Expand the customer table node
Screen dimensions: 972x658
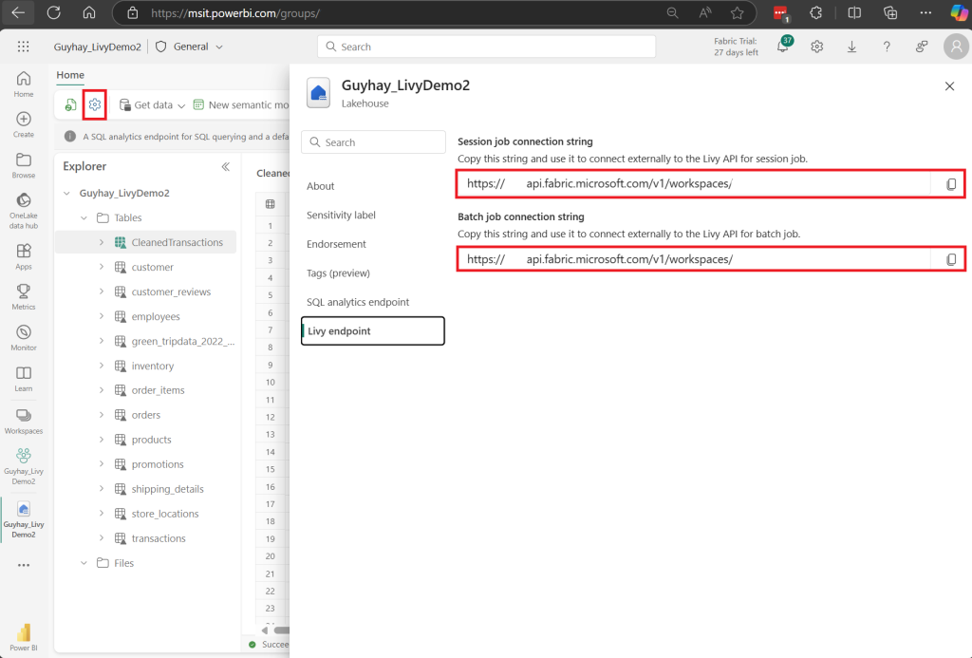(x=102, y=268)
